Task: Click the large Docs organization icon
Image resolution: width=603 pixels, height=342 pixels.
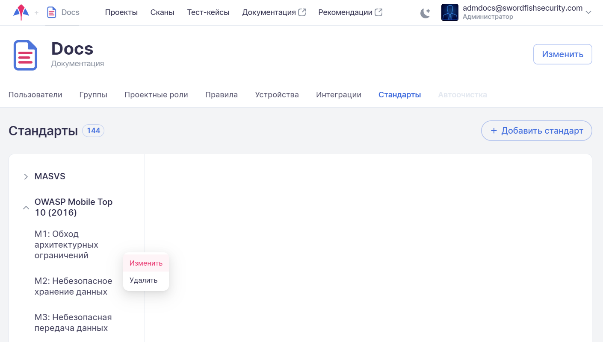Action: pos(26,56)
